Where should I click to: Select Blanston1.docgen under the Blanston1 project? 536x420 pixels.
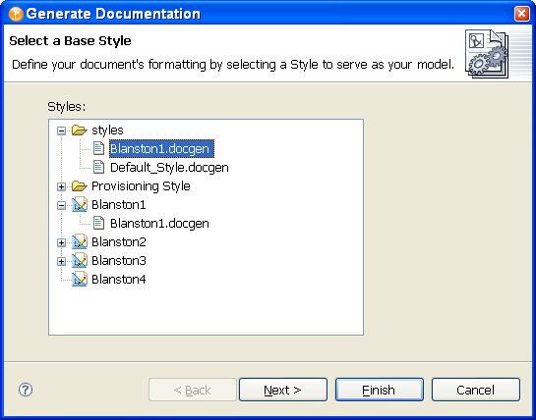(x=159, y=224)
